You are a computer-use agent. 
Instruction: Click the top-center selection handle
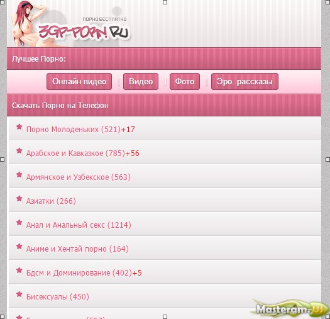click(165, 2)
